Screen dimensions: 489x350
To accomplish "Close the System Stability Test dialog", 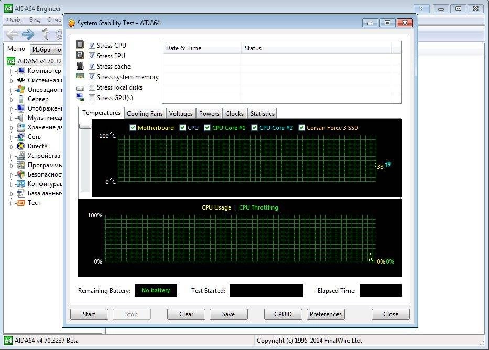I will click(x=390, y=314).
